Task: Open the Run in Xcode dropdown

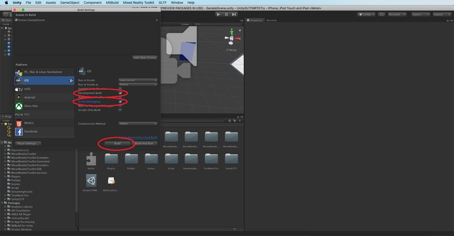Action: coord(138,80)
